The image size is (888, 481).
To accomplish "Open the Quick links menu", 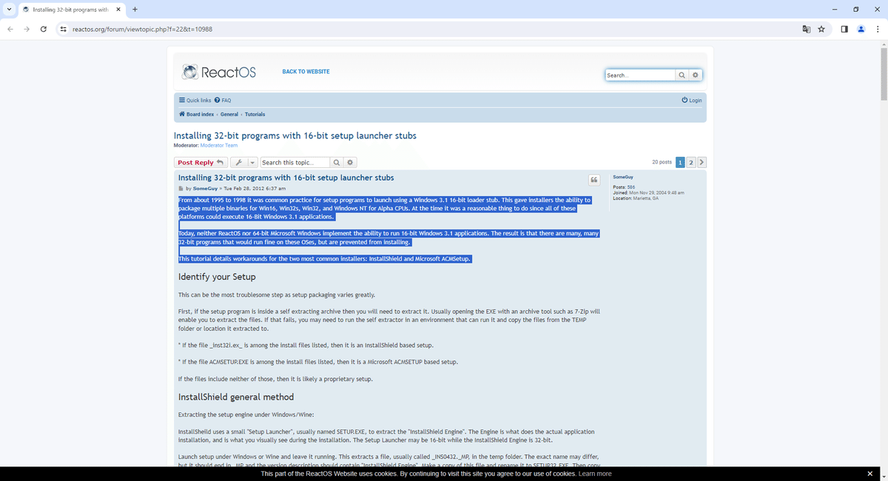I will pos(195,100).
